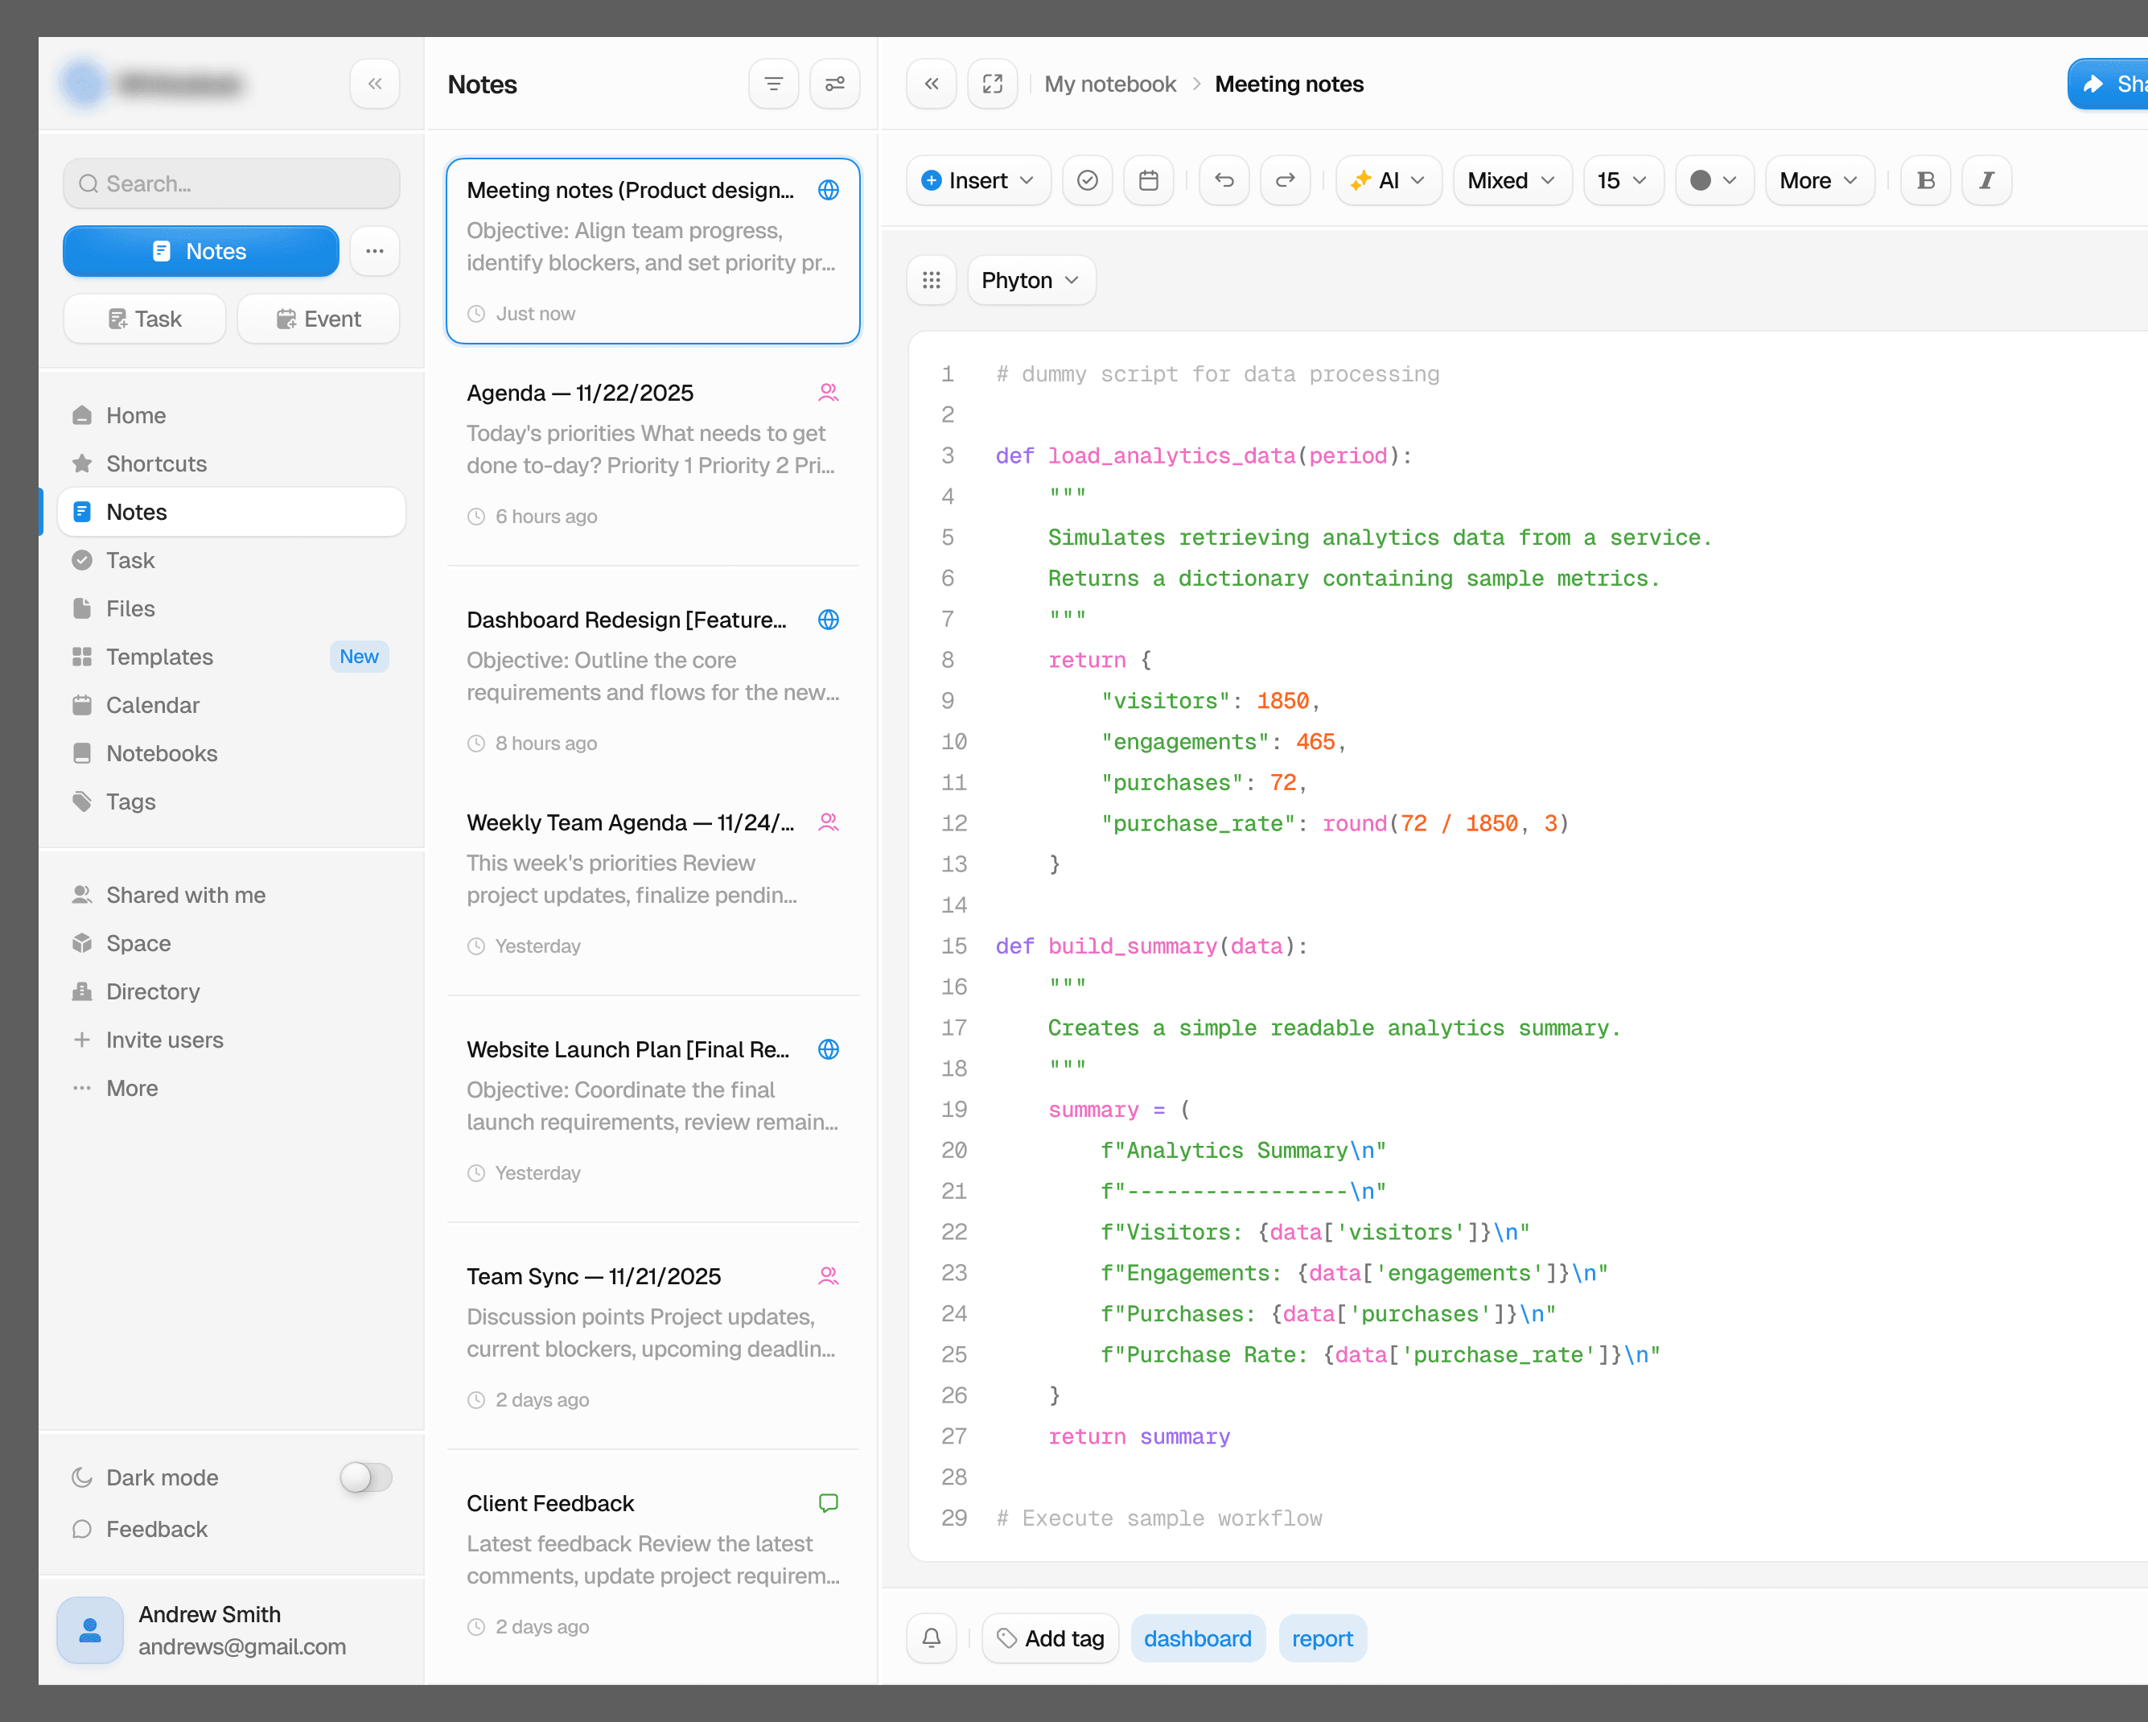Click the code block drag handle icon
This screenshot has height=1722, width=2148.
click(x=932, y=280)
